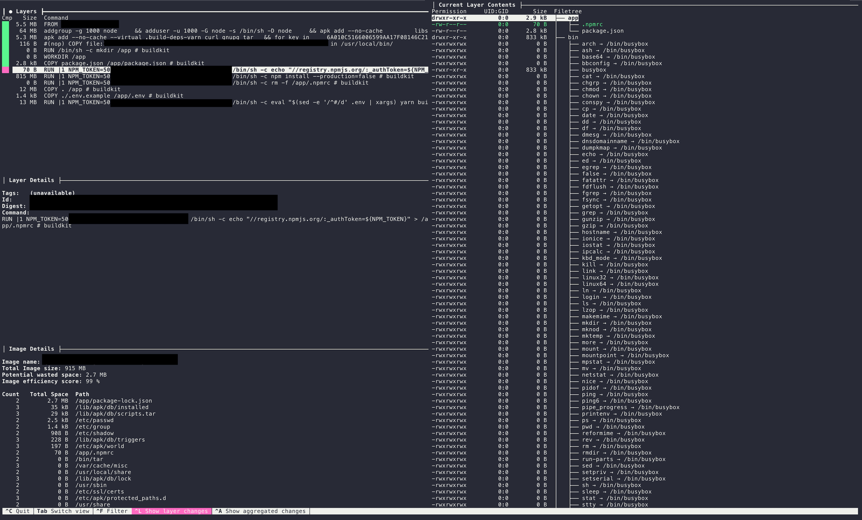Select package.json in the filetree
This screenshot has height=520, width=862.
602,31
